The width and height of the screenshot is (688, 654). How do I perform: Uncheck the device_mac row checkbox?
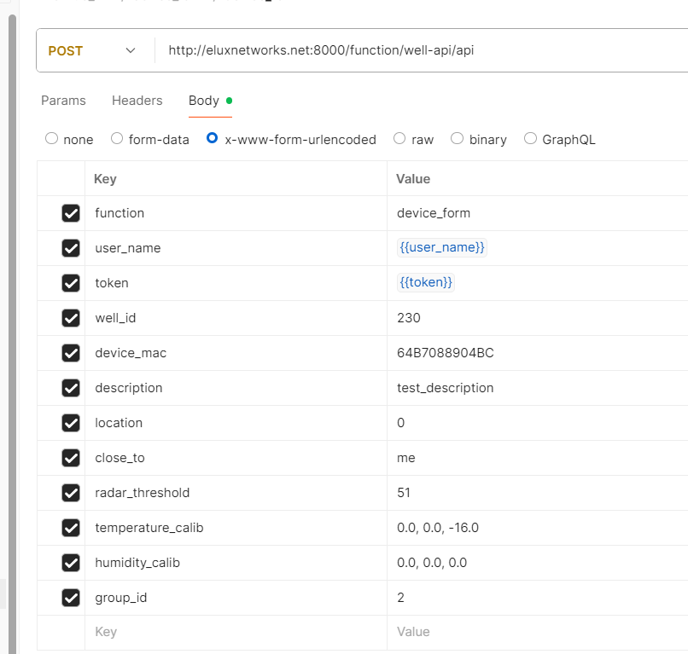tap(71, 353)
